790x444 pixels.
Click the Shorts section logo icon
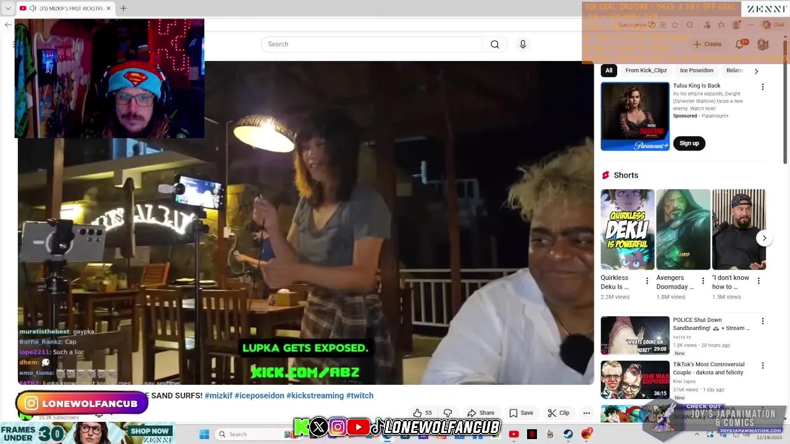pos(605,175)
